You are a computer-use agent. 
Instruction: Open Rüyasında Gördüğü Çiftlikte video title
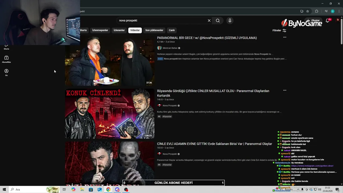pos(213,93)
